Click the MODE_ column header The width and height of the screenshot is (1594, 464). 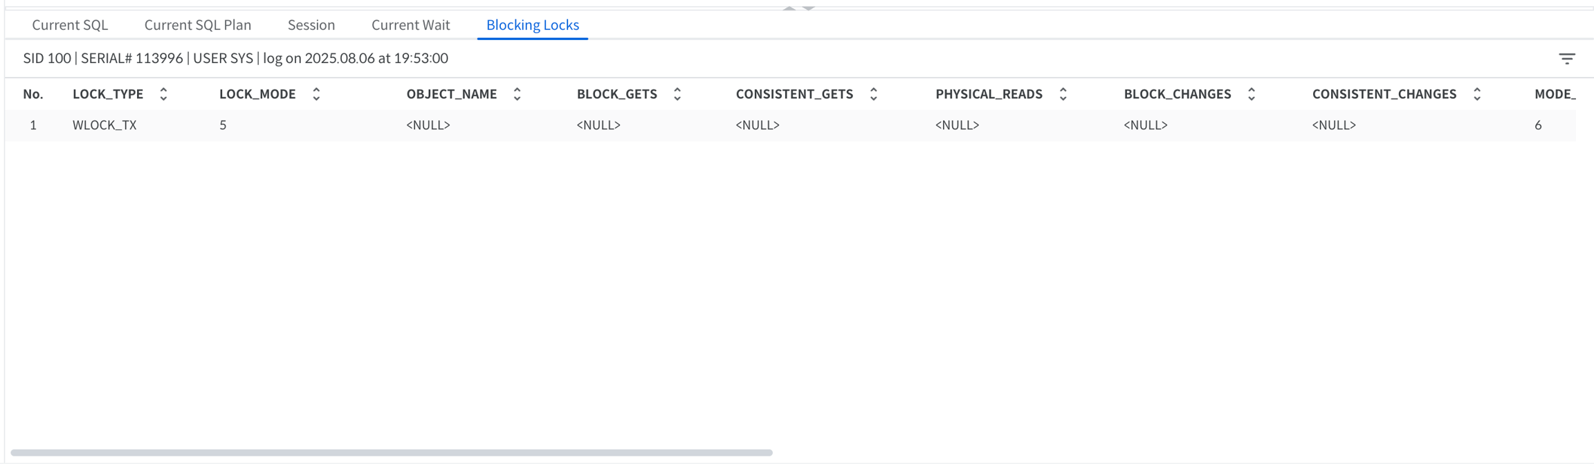tap(1554, 94)
